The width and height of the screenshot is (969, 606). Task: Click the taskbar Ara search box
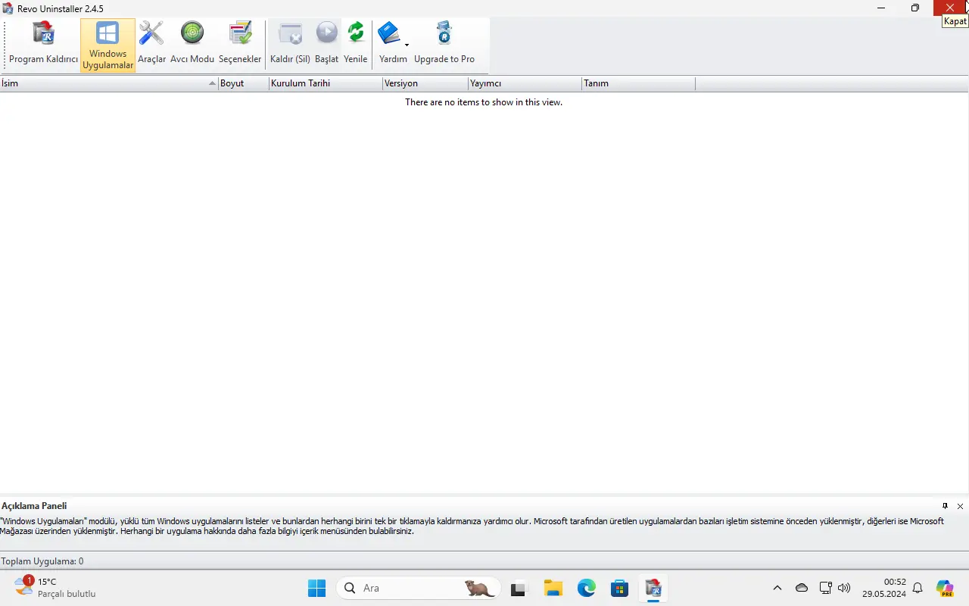pos(419,588)
